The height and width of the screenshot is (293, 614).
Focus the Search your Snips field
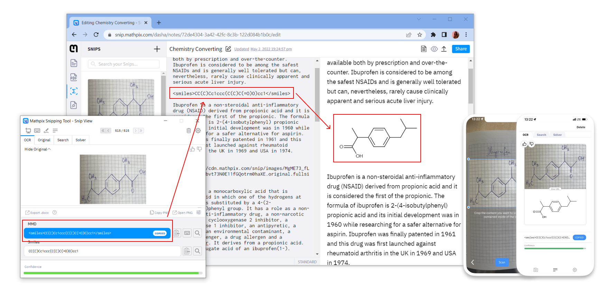124,64
